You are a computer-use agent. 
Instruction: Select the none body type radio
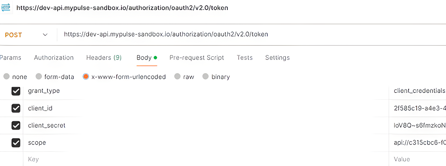(x=6, y=77)
